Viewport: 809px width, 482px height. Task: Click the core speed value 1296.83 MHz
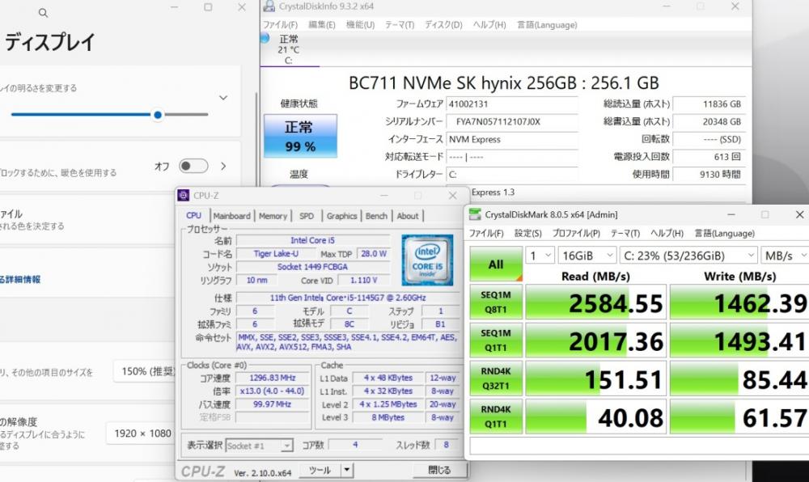coord(273,378)
